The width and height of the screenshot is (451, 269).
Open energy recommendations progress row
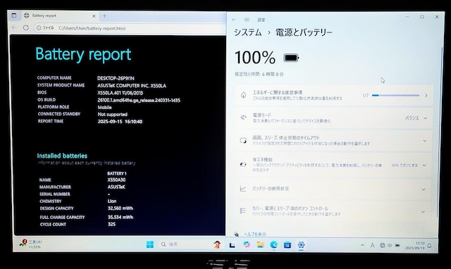coord(334,95)
